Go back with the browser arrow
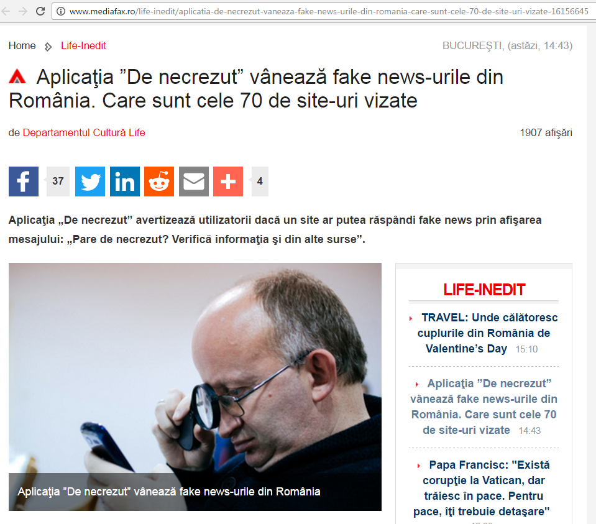 click(x=6, y=11)
